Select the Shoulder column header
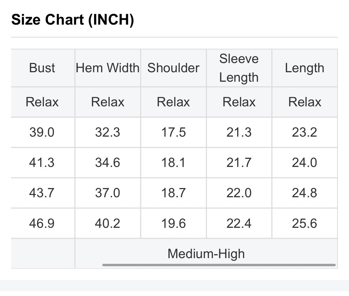This screenshot has width=349, height=296. [x=173, y=68]
